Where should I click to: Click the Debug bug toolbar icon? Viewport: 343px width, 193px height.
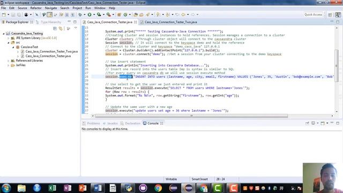tap(80, 14)
